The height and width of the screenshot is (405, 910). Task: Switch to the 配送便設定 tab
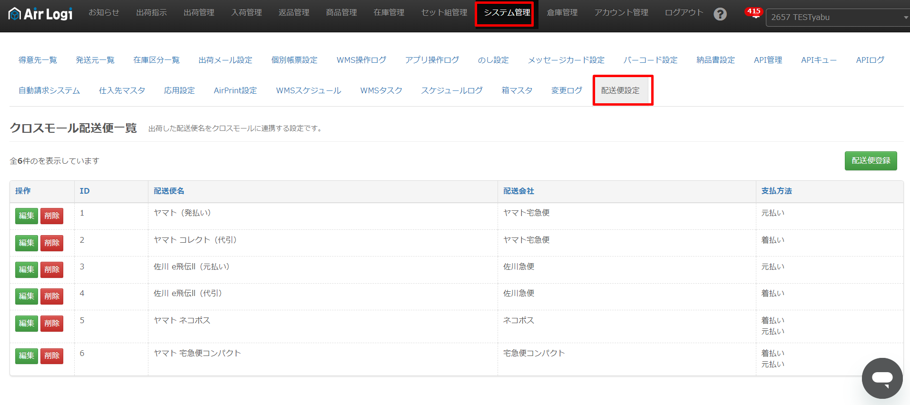[620, 90]
